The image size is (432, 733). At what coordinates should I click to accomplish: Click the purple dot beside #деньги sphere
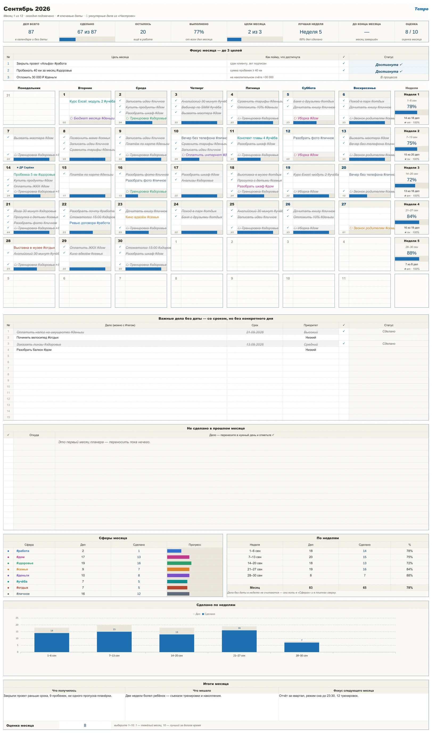coord(8,576)
